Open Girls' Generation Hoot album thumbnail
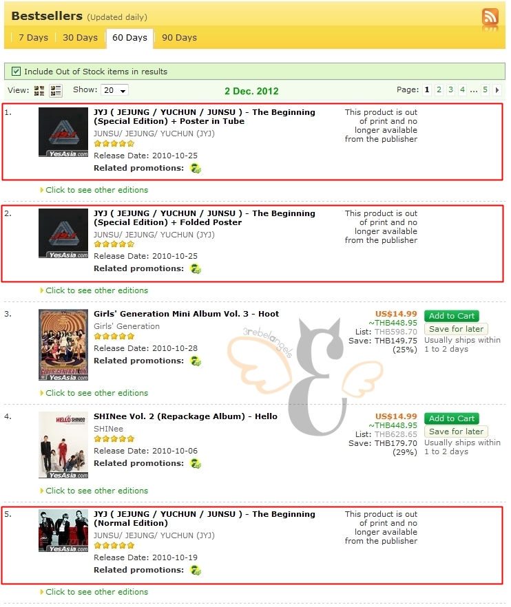Viewport: 511px width, 607px height. pyautogui.click(x=63, y=345)
